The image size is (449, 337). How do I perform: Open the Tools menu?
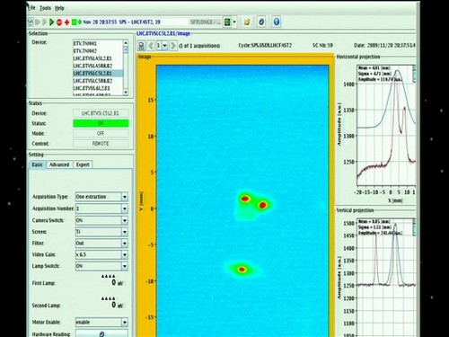tap(45, 8)
